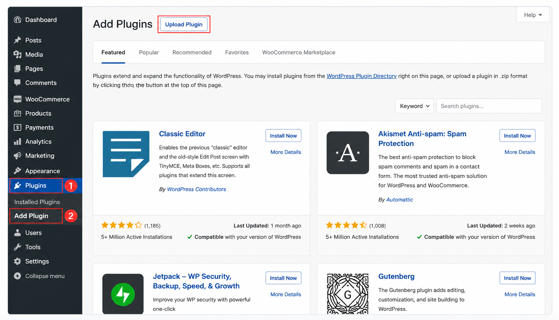The height and width of the screenshot is (320, 559).
Task: Click the Gutenberg plugin title
Action: 396,276
